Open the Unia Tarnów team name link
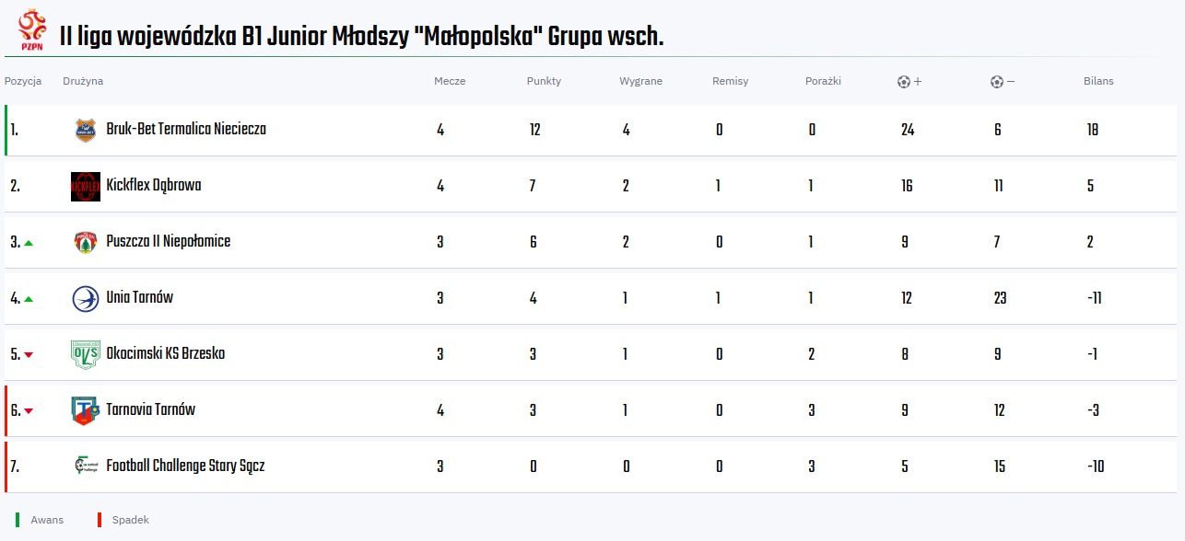Image resolution: width=1185 pixels, height=541 pixels. click(140, 298)
